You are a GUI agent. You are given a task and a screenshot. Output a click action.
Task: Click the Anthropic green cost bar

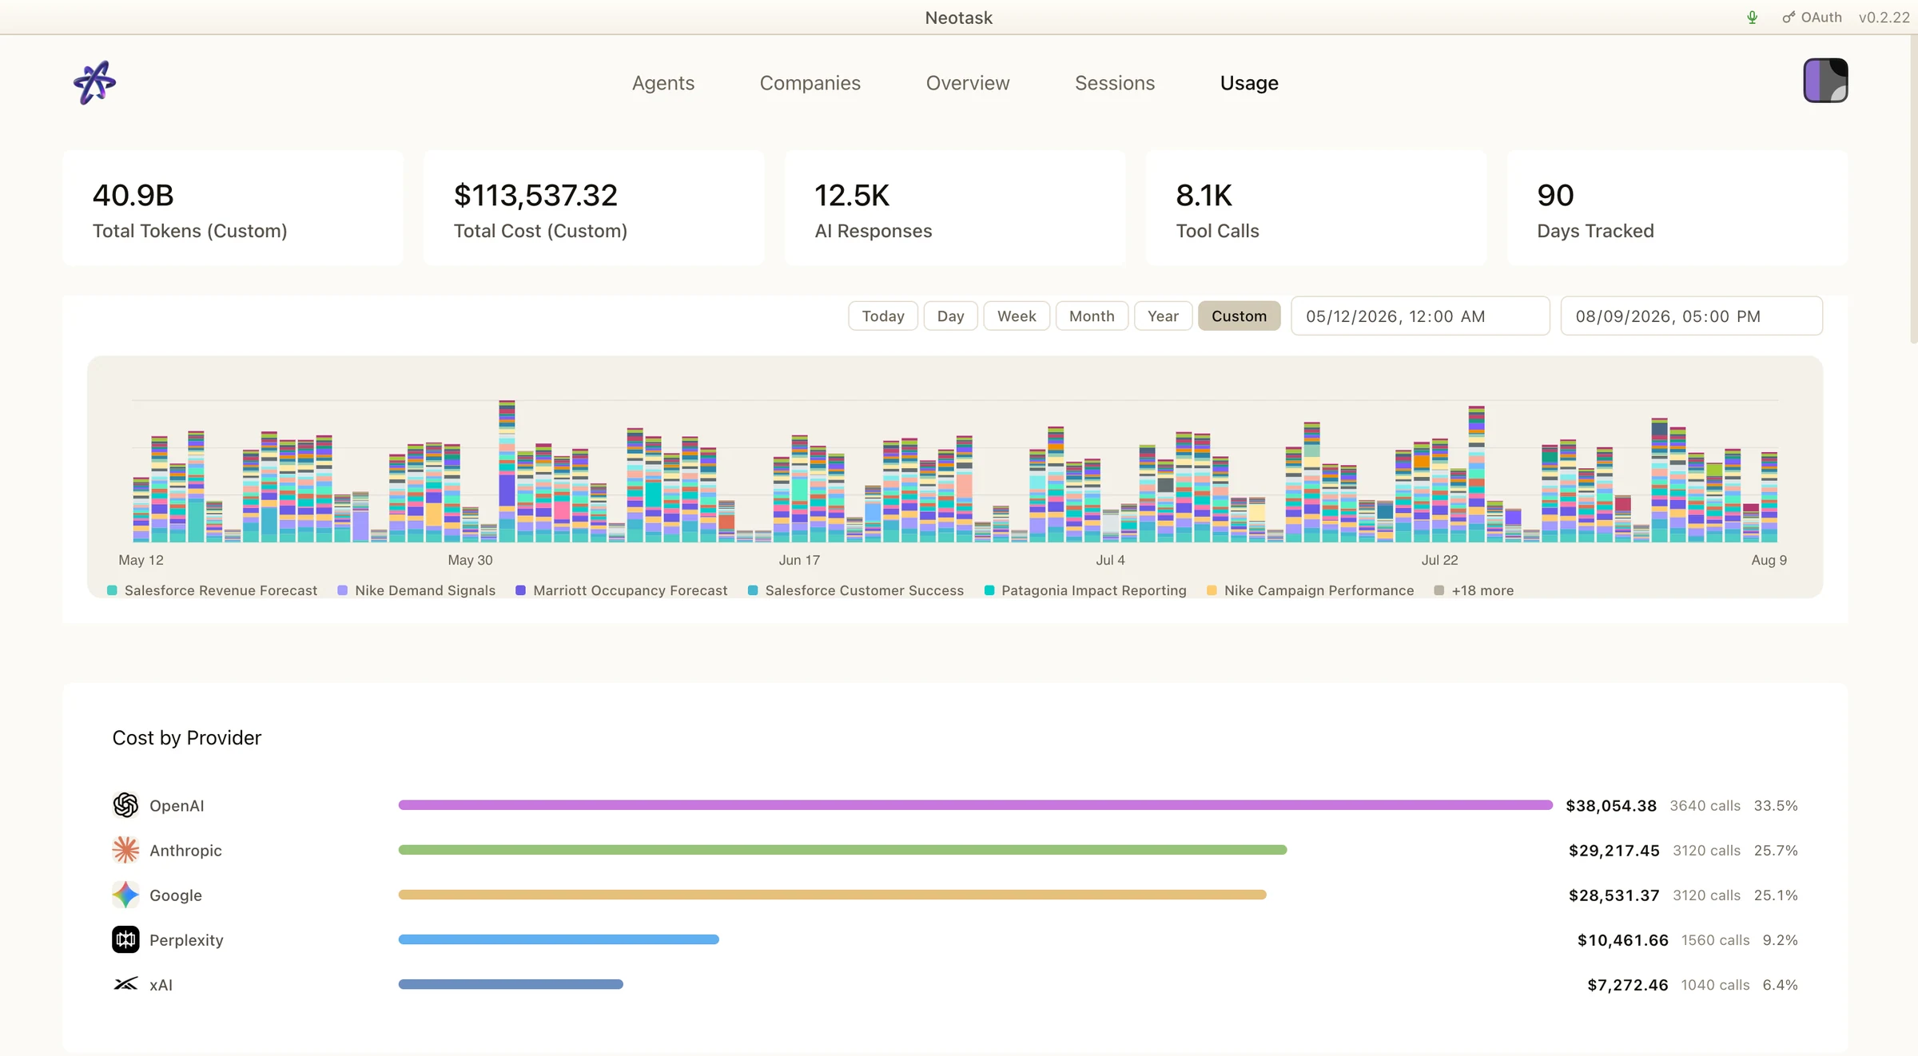point(842,850)
